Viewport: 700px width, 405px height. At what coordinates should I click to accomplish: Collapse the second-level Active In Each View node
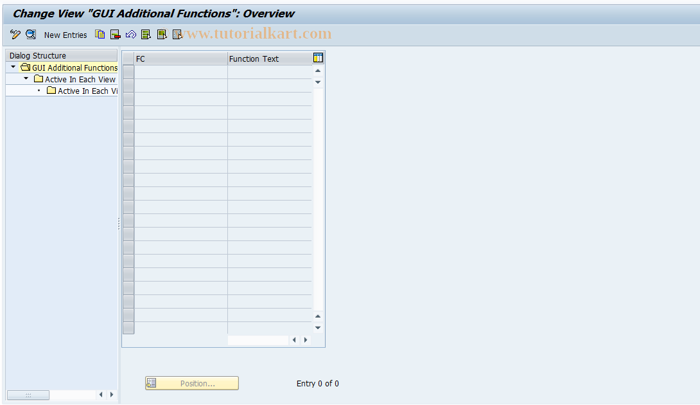tap(26, 78)
